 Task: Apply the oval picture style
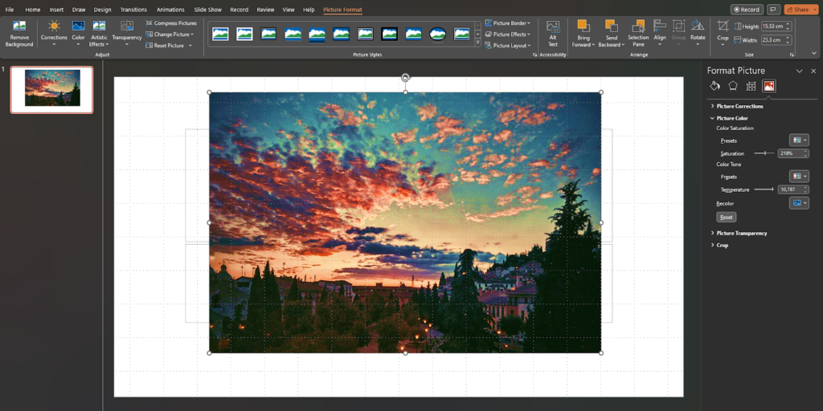coord(438,34)
